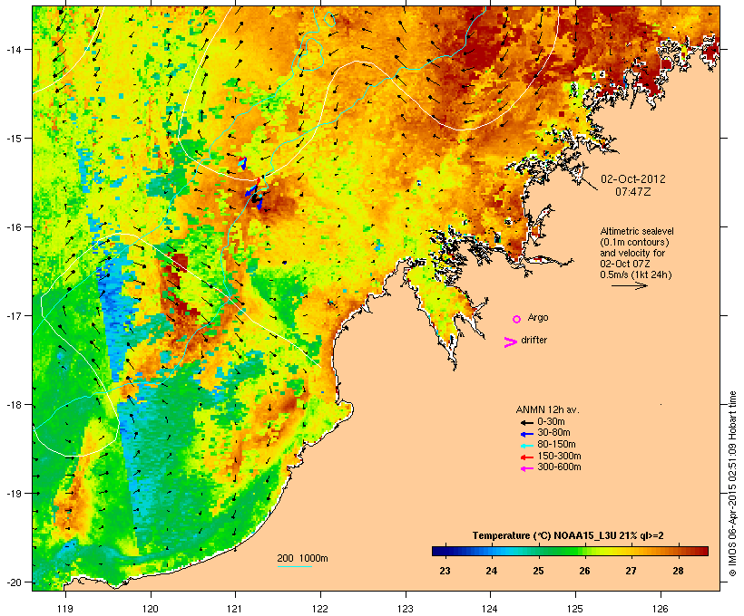Click the '0.5m/s (1kt 24h)' scale text
744x616 pixels.
point(636,274)
